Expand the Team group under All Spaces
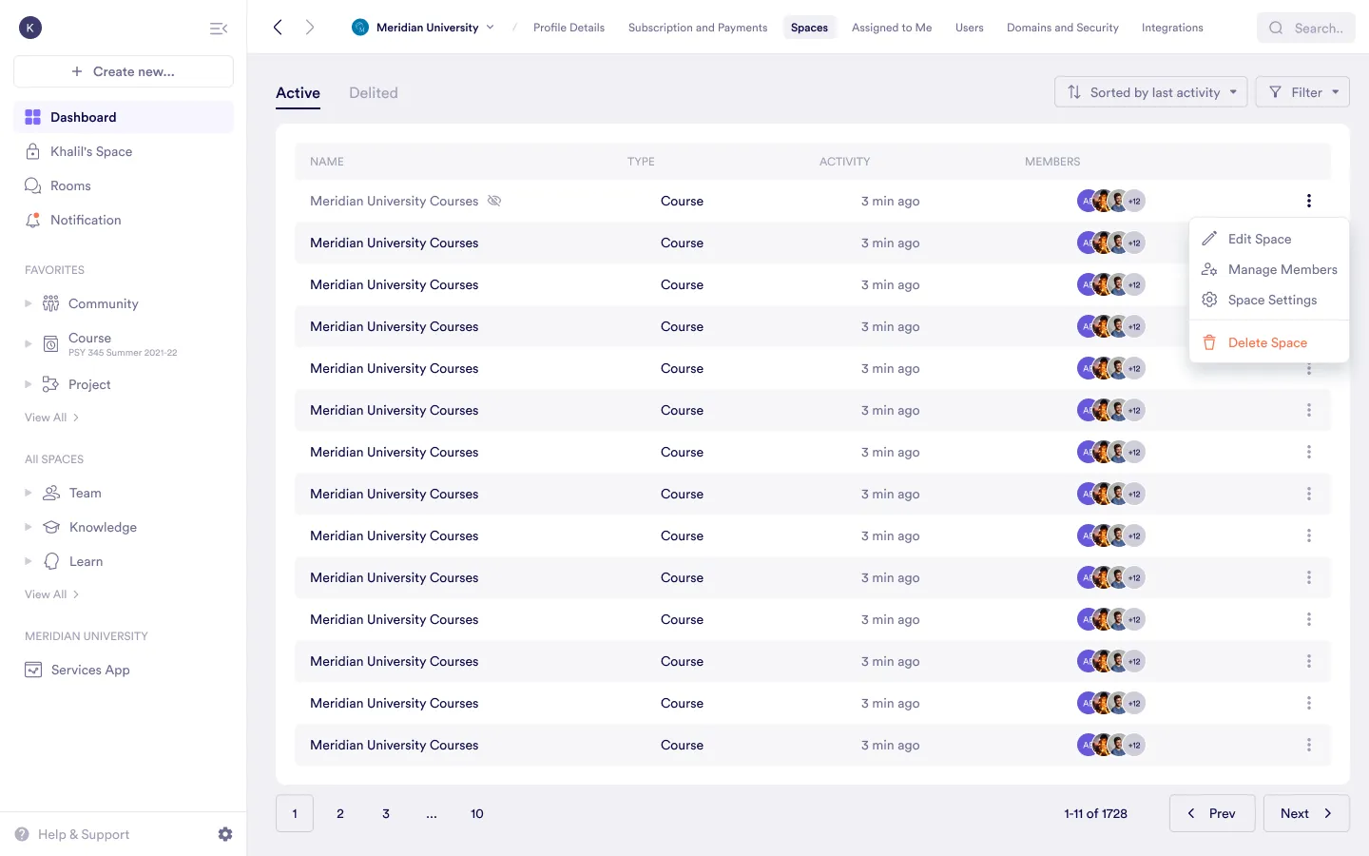1369x856 pixels. (x=29, y=493)
